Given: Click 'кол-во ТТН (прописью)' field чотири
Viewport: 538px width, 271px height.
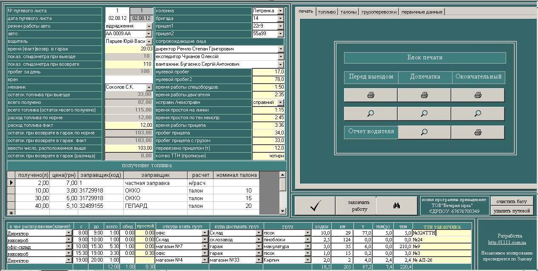Looking at the screenshot, I should click(268, 156).
